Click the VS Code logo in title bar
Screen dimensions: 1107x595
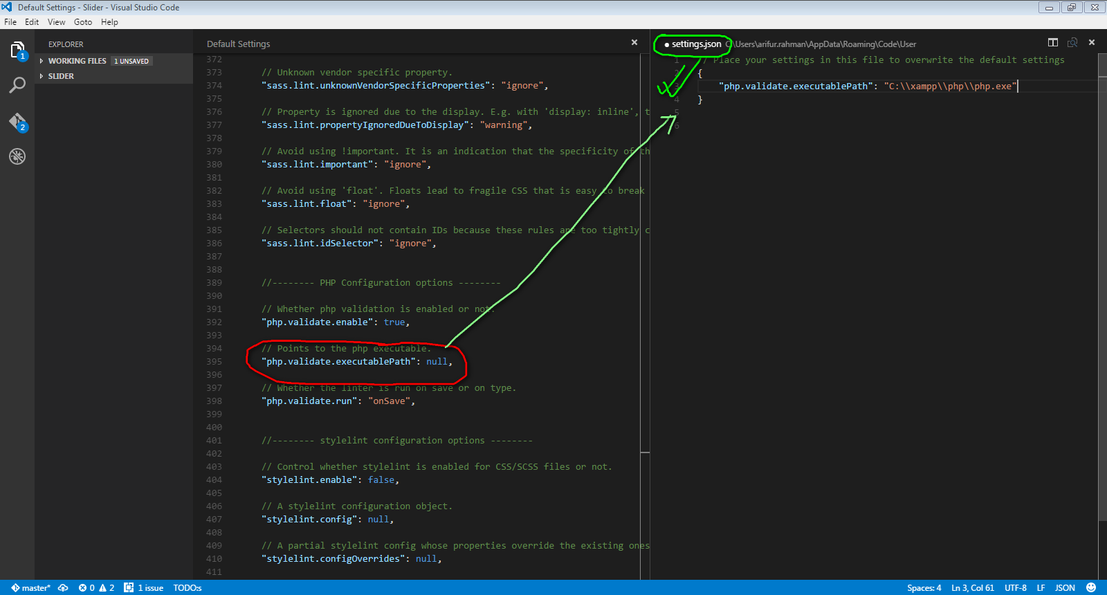tap(7, 7)
